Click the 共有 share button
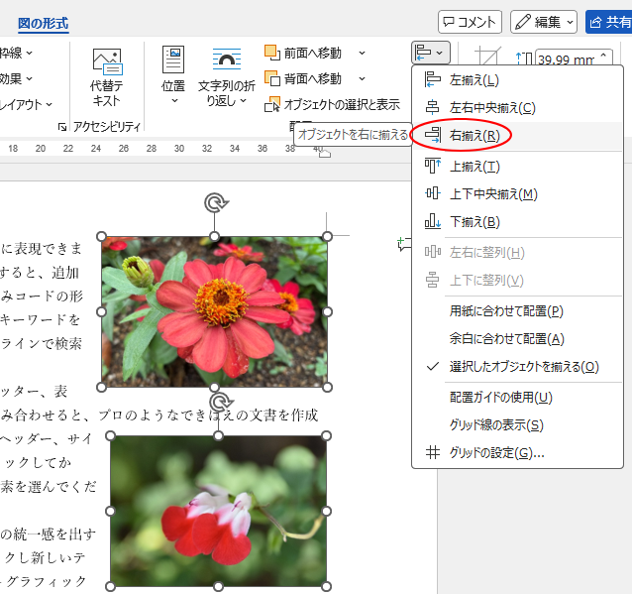Screen dimensions: 632x594 pos(608,22)
